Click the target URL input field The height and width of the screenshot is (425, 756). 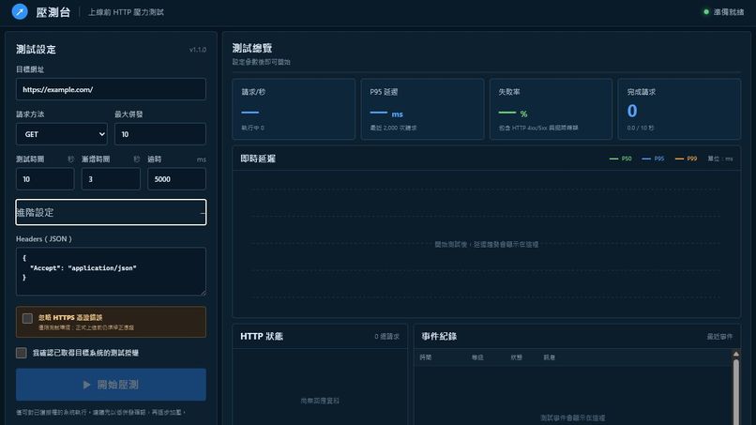coord(111,89)
